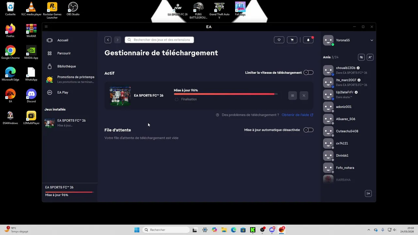Image resolution: width=418 pixels, height=235 pixels.
Task: Click the EA SPORTS FC 26 cover thumbnail
Action: (x=120, y=96)
